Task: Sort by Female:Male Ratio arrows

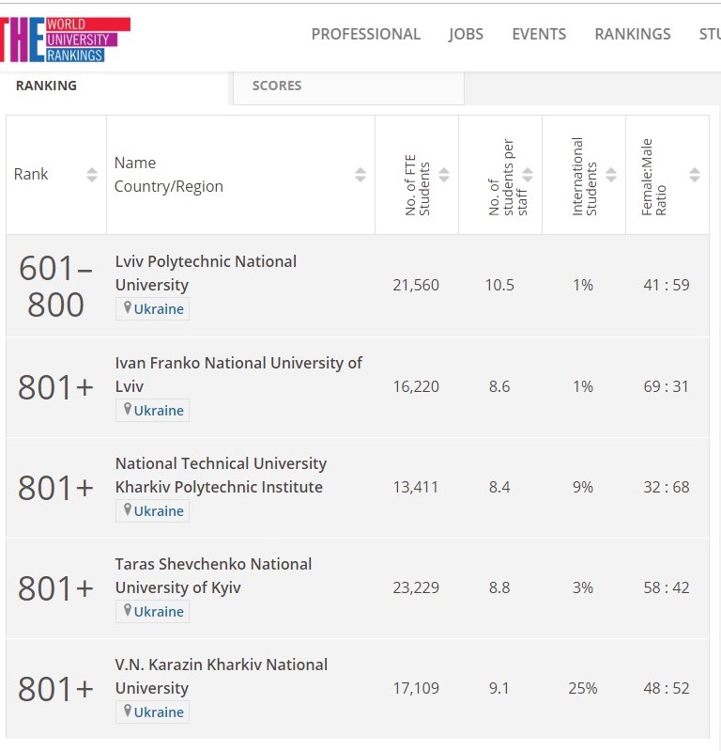Action: (x=695, y=175)
